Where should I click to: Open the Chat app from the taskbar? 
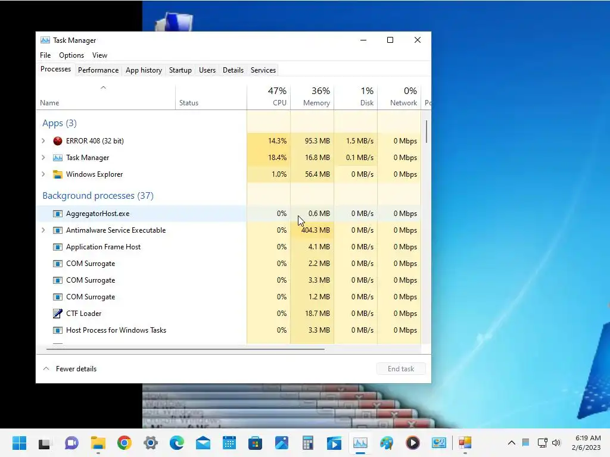pyautogui.click(x=71, y=443)
